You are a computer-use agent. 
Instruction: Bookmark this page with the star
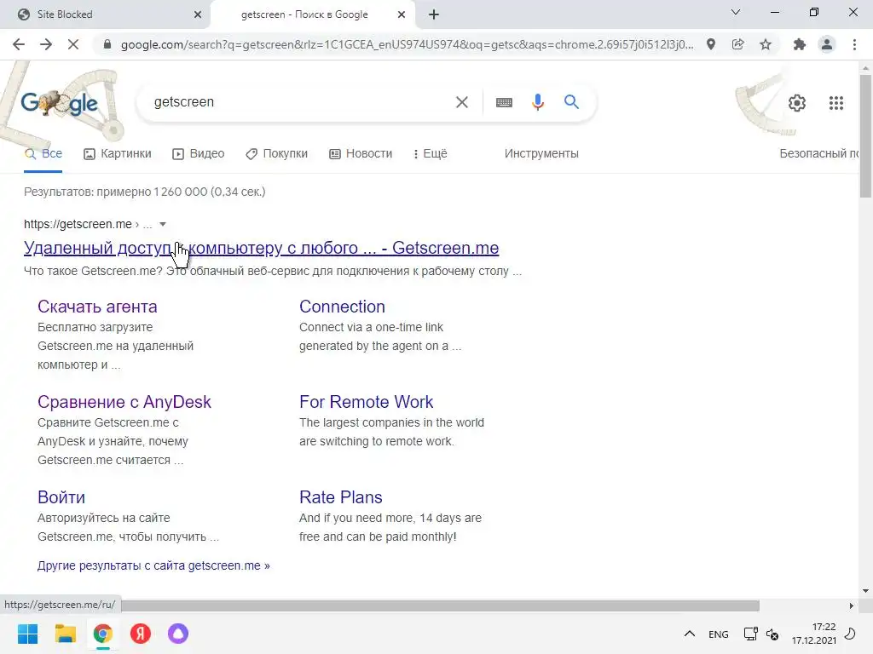coord(766,44)
